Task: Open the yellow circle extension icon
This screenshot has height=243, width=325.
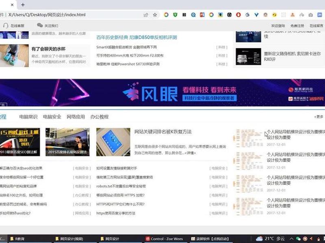Action: 275,15
